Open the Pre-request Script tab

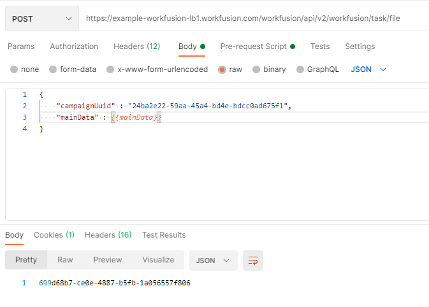(258, 46)
